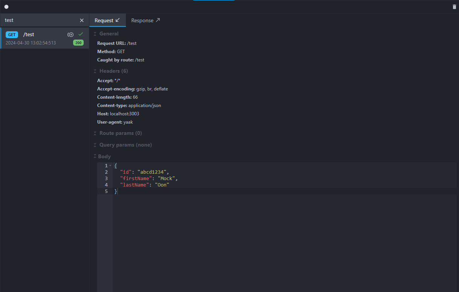Select the Request tab
Screen dimensions: 459x292
[x=107, y=20]
